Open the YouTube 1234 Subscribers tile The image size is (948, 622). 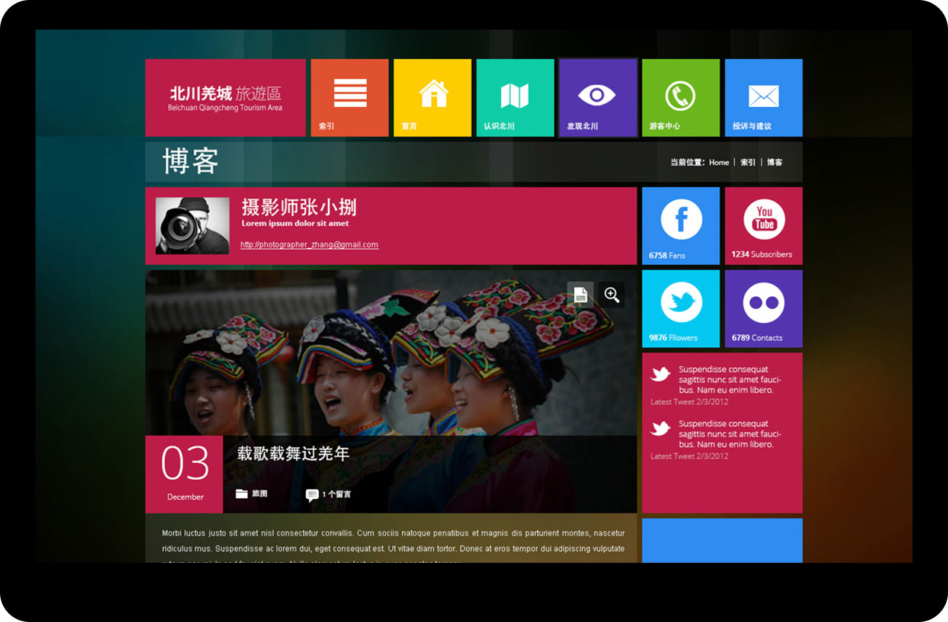(x=763, y=226)
